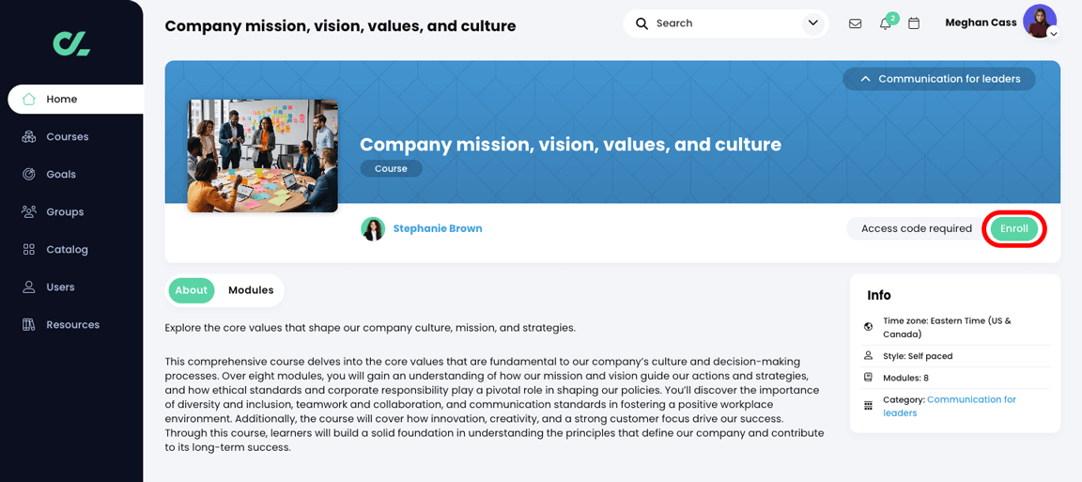The height and width of the screenshot is (482, 1082).
Task: Click the 'Style: Self paced' text
Action: (x=918, y=356)
